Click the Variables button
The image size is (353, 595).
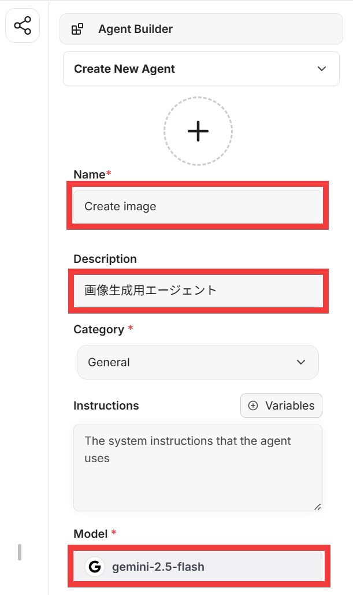[281, 406]
